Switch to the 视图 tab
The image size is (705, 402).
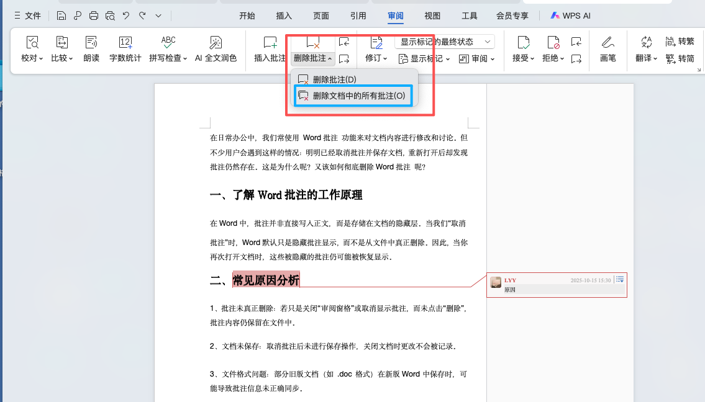click(x=432, y=16)
